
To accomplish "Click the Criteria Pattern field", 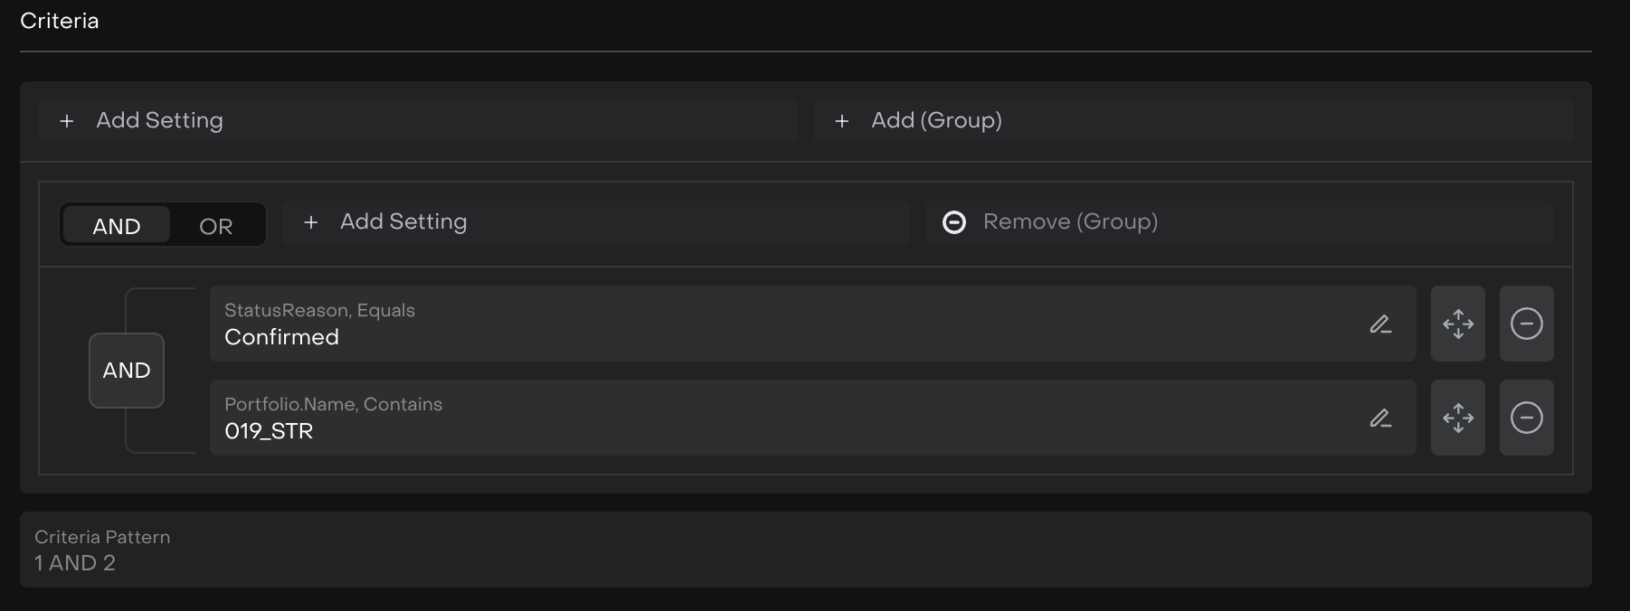I will [x=805, y=550].
